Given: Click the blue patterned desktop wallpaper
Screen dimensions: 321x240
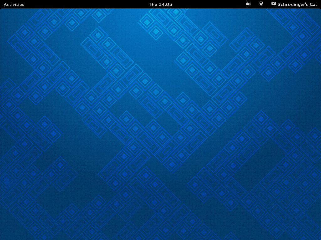Looking at the screenshot, I should [160, 125].
